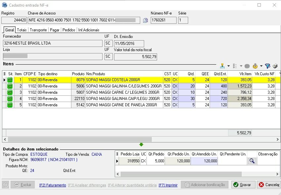281x195 pixels.
Task: Click the [F2] Faturamento link
Action: tap(53, 185)
